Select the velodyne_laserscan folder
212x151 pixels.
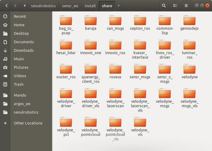115,98
